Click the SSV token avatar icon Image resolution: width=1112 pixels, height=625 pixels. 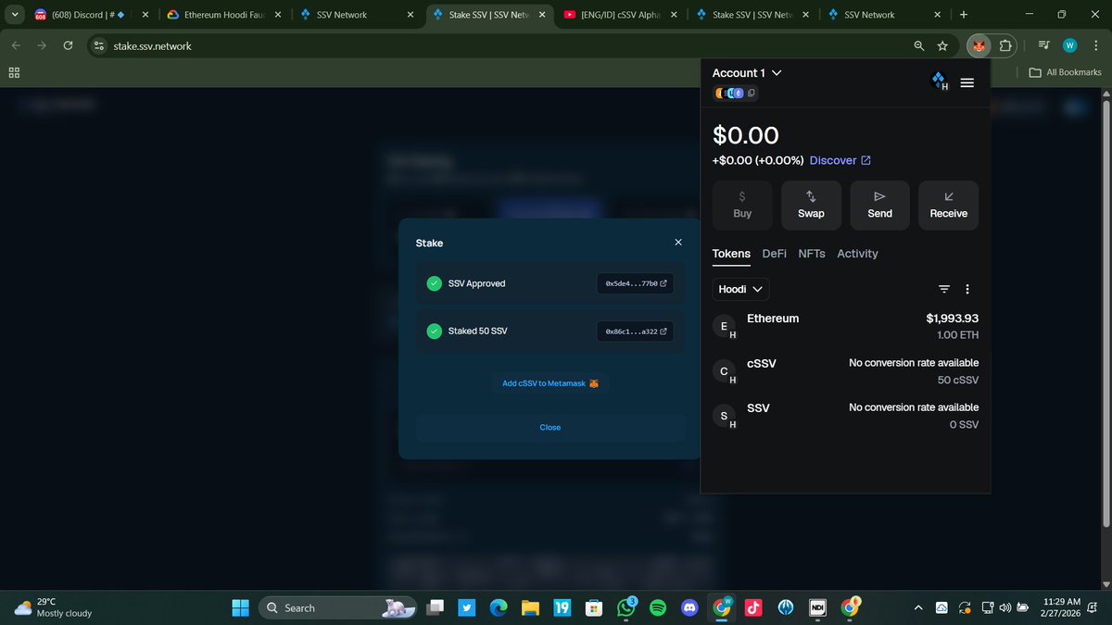tap(724, 416)
